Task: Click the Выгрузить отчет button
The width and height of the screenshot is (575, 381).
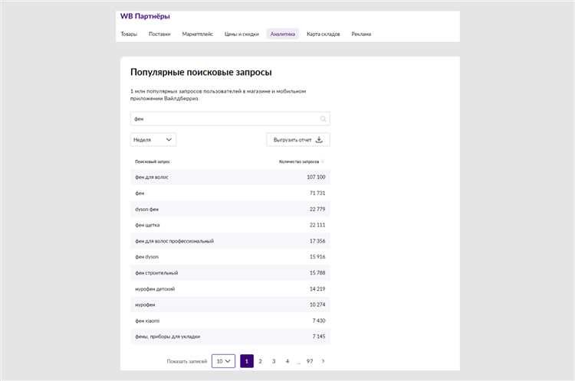Action: (298, 139)
